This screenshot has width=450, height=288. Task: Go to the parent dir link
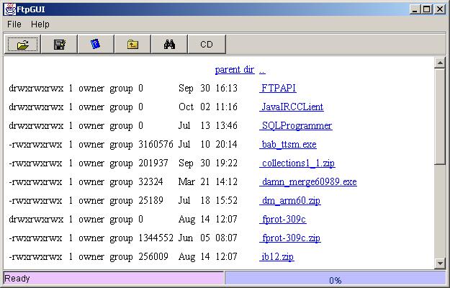point(234,70)
